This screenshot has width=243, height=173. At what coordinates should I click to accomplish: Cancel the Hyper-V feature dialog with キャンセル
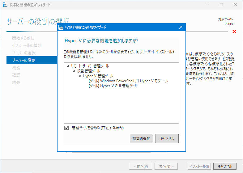coord(167,138)
